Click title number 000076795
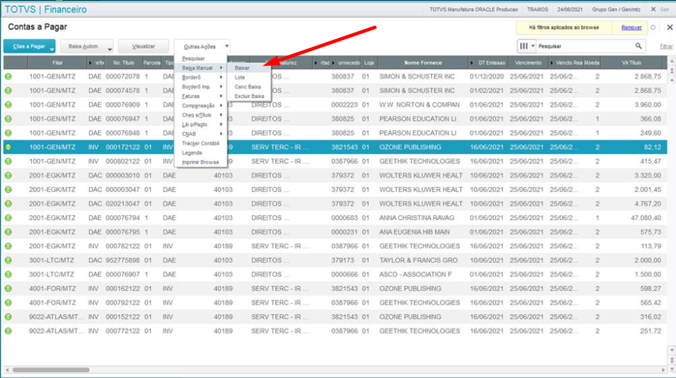This screenshot has height=378, width=676. click(x=123, y=232)
